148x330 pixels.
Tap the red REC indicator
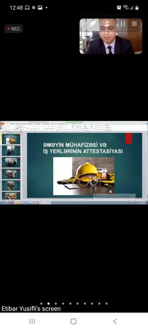(14, 29)
